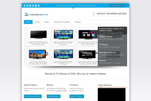This screenshot has height=101, width=151.
Task: Open the 'Checkout Our Latest Deals' banner link
Action: pos(75,6)
